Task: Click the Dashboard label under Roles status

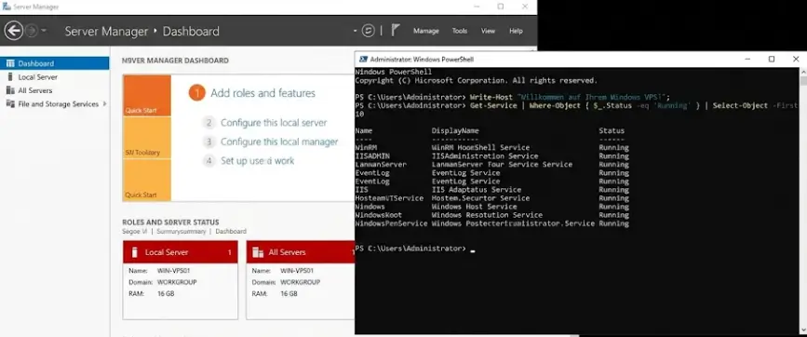Action: [x=231, y=232]
